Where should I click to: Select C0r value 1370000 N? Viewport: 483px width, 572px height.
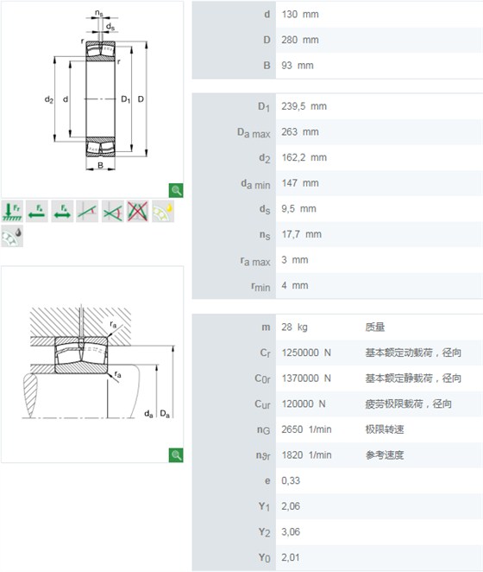[x=306, y=378]
